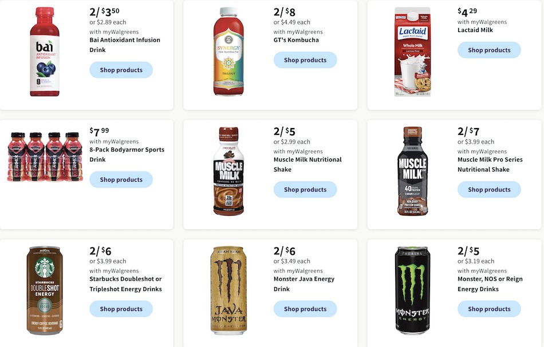Shop products for Starbucks Doubleshot Energy Drinks
This screenshot has height=347, width=544.
click(121, 309)
